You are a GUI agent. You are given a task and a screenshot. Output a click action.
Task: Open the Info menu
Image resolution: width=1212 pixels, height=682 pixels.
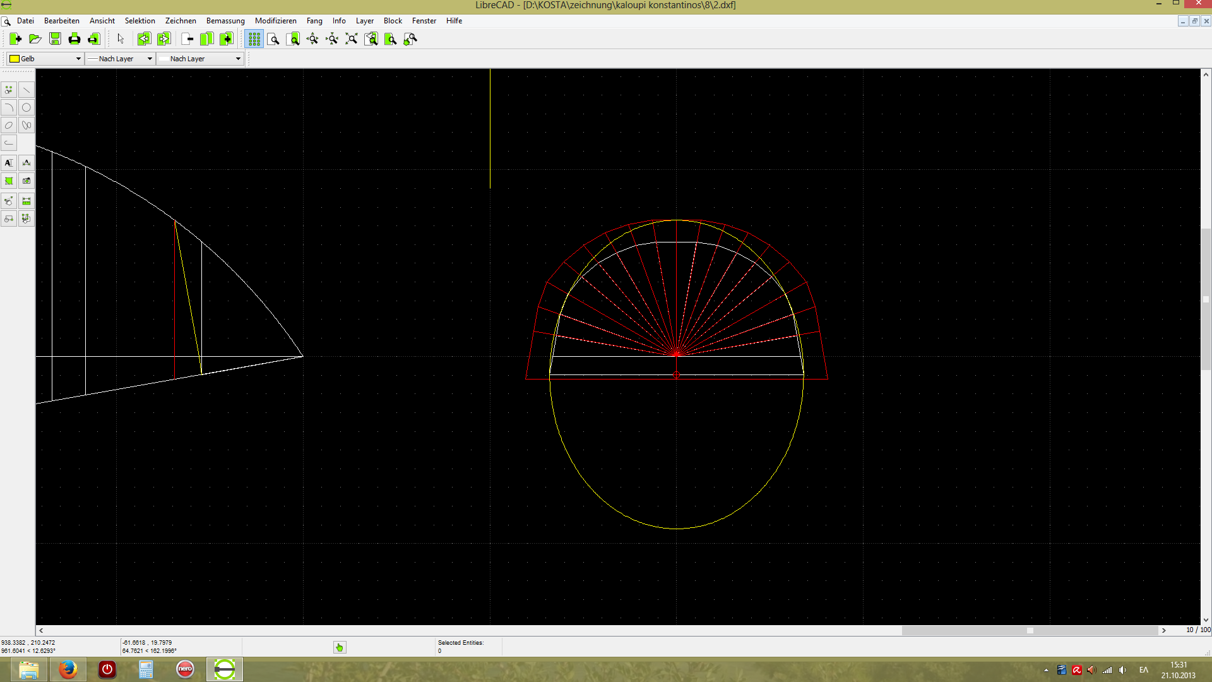pyautogui.click(x=339, y=21)
